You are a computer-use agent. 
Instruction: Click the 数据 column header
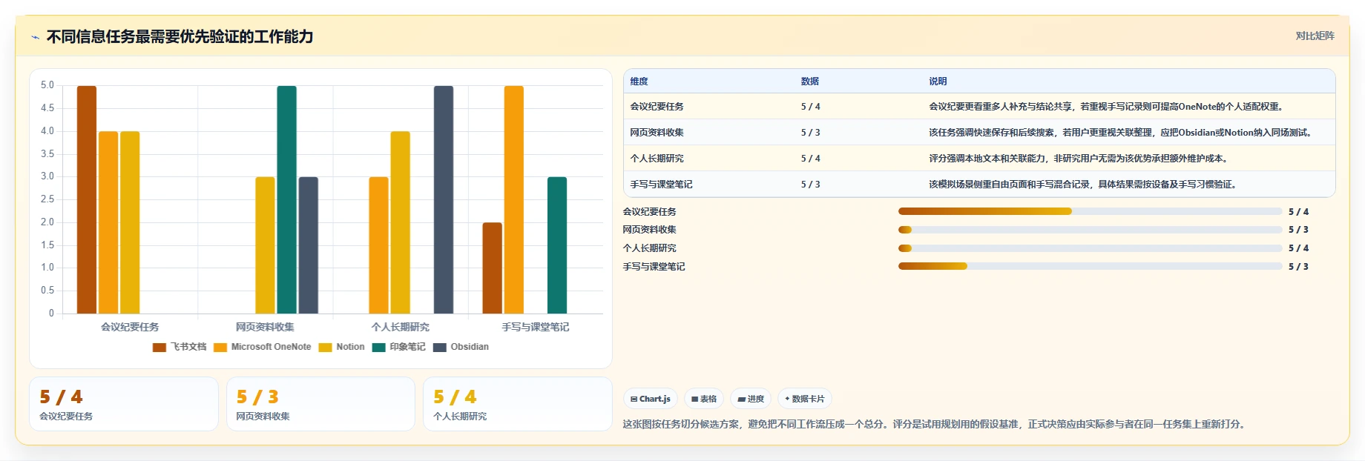(x=810, y=82)
